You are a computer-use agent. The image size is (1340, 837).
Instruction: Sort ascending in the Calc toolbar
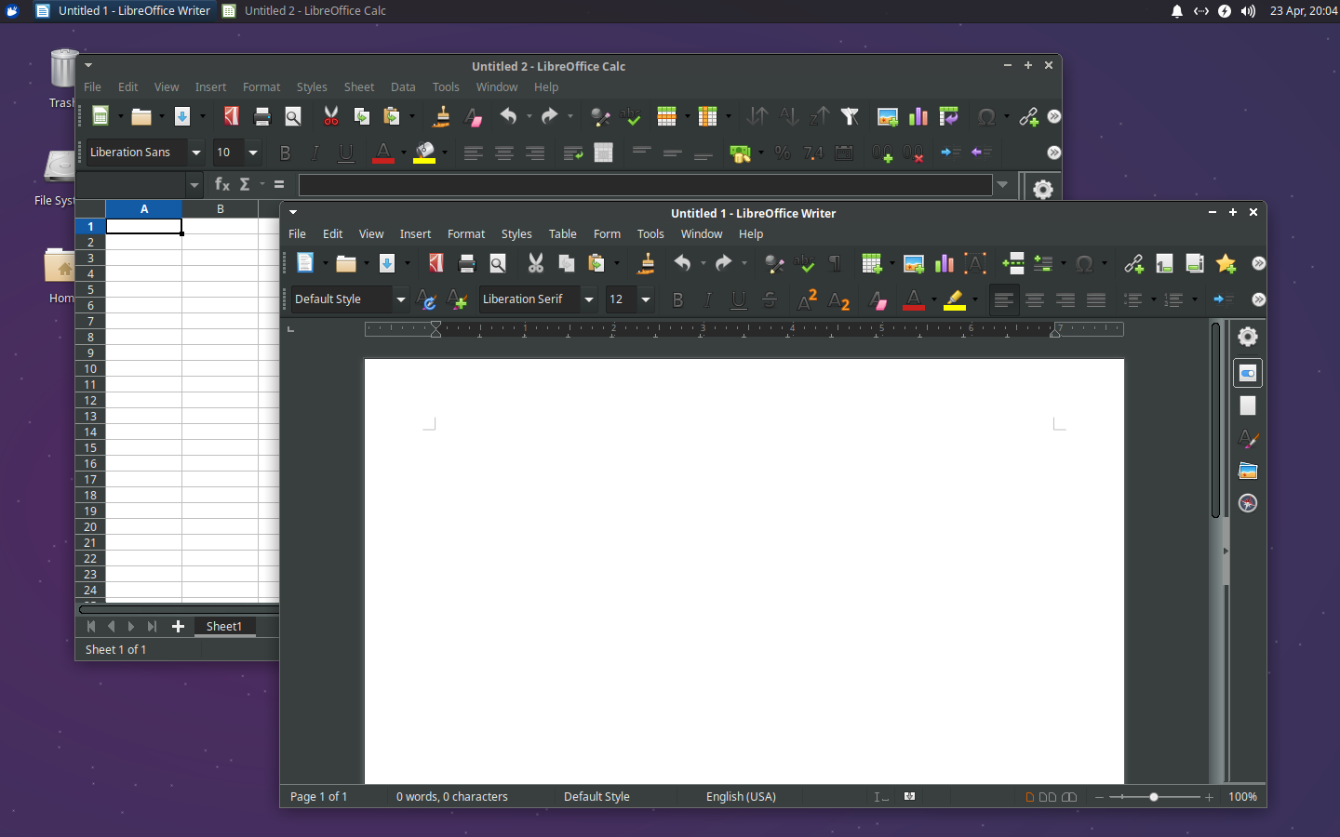788,116
